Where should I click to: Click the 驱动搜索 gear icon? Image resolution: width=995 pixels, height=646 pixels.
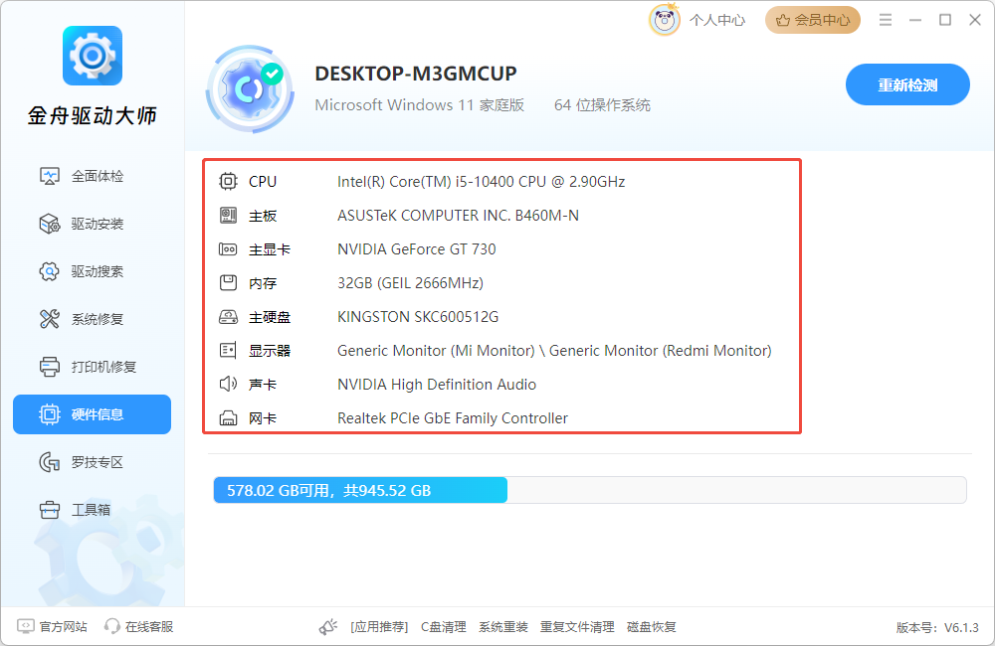coord(50,271)
